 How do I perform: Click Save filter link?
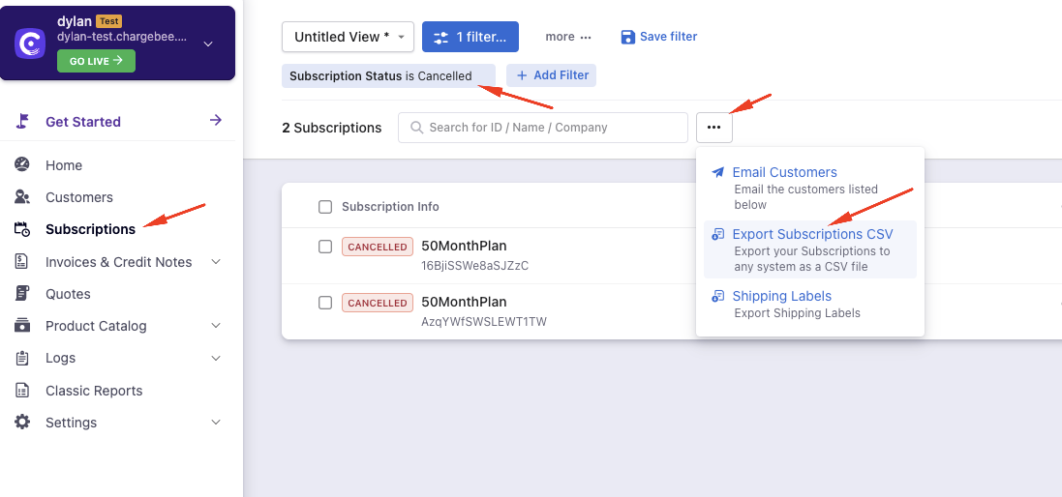[659, 37]
